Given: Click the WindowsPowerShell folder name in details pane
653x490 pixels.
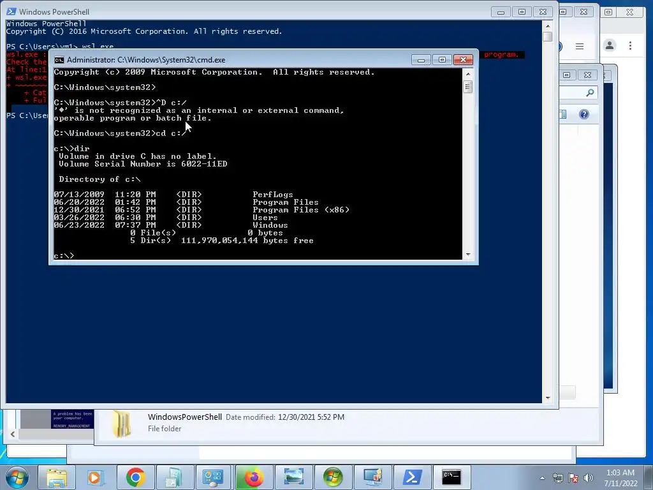Looking at the screenshot, I should (x=185, y=417).
